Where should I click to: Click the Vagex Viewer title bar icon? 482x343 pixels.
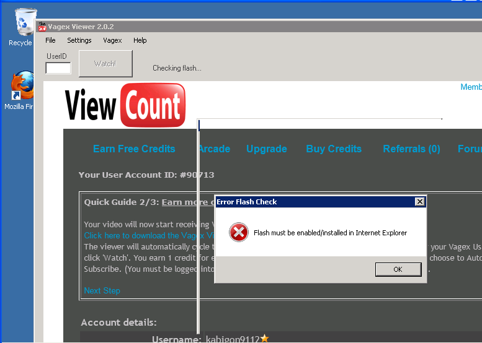42,27
